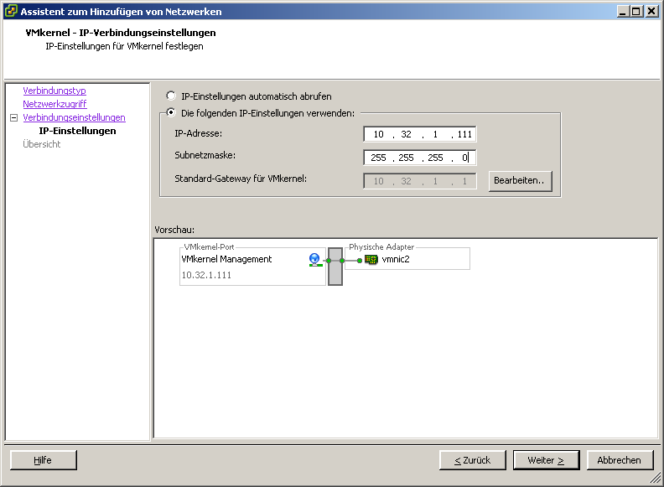This screenshot has width=664, height=487.
Task: Open the Verbindungseinstellungen step link
Action: (x=74, y=117)
